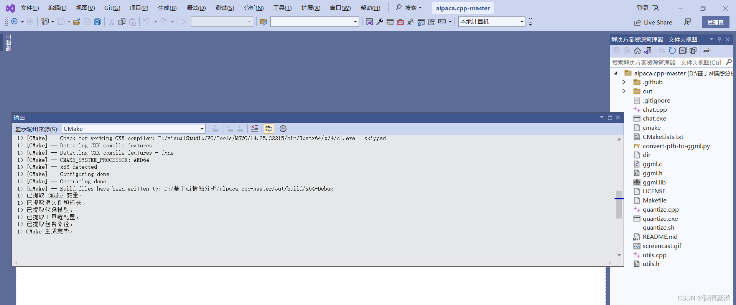The width and height of the screenshot is (736, 305).
Task: Click the 搜索 search button in title bar
Action: (x=409, y=8)
